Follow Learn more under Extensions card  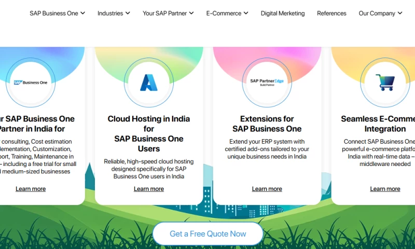pos(267,189)
